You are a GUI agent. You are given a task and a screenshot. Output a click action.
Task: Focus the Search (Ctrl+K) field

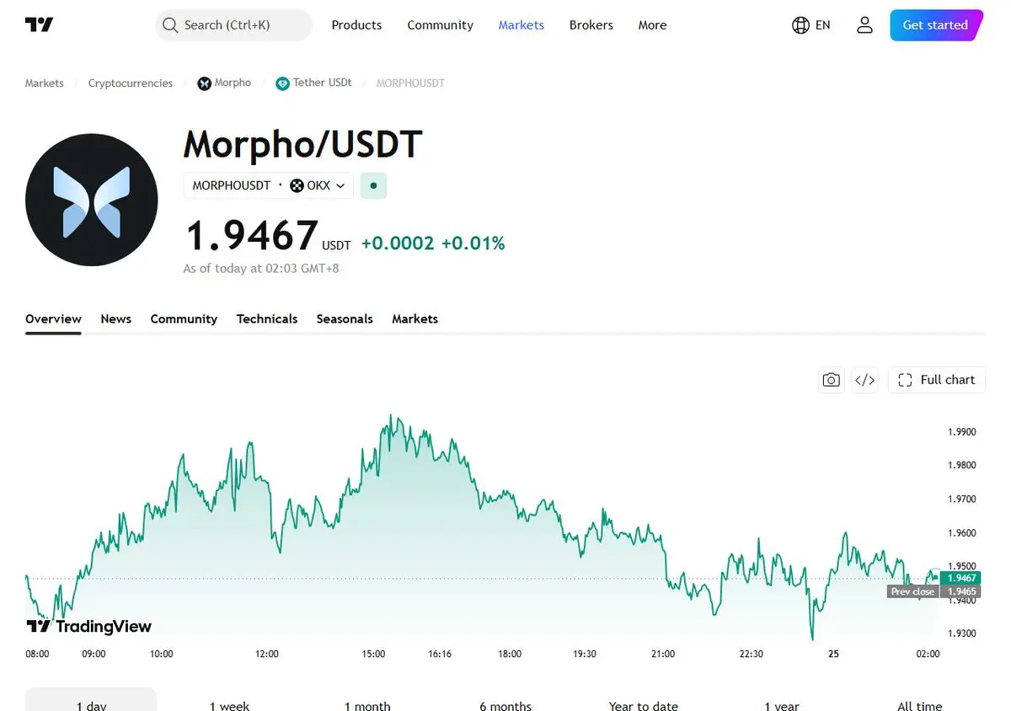pos(233,25)
